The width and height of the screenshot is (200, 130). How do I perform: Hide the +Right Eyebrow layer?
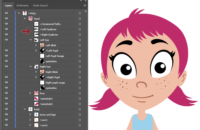[x=6, y=35]
